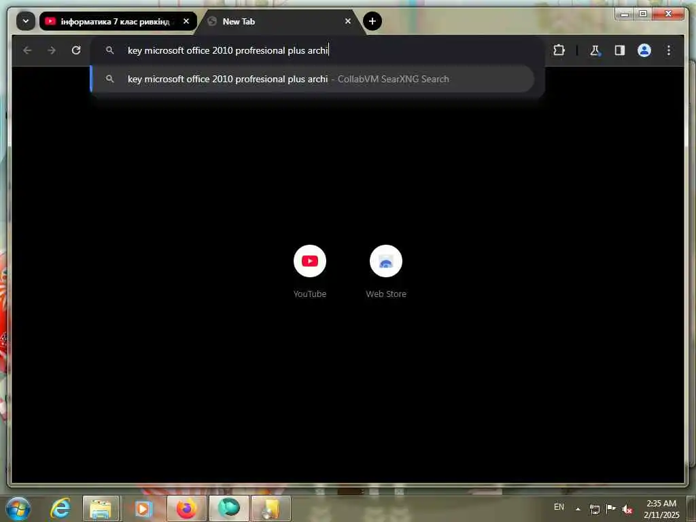Select the New Tab tab
Image resolution: width=696 pixels, height=522 pixels.
[279, 21]
